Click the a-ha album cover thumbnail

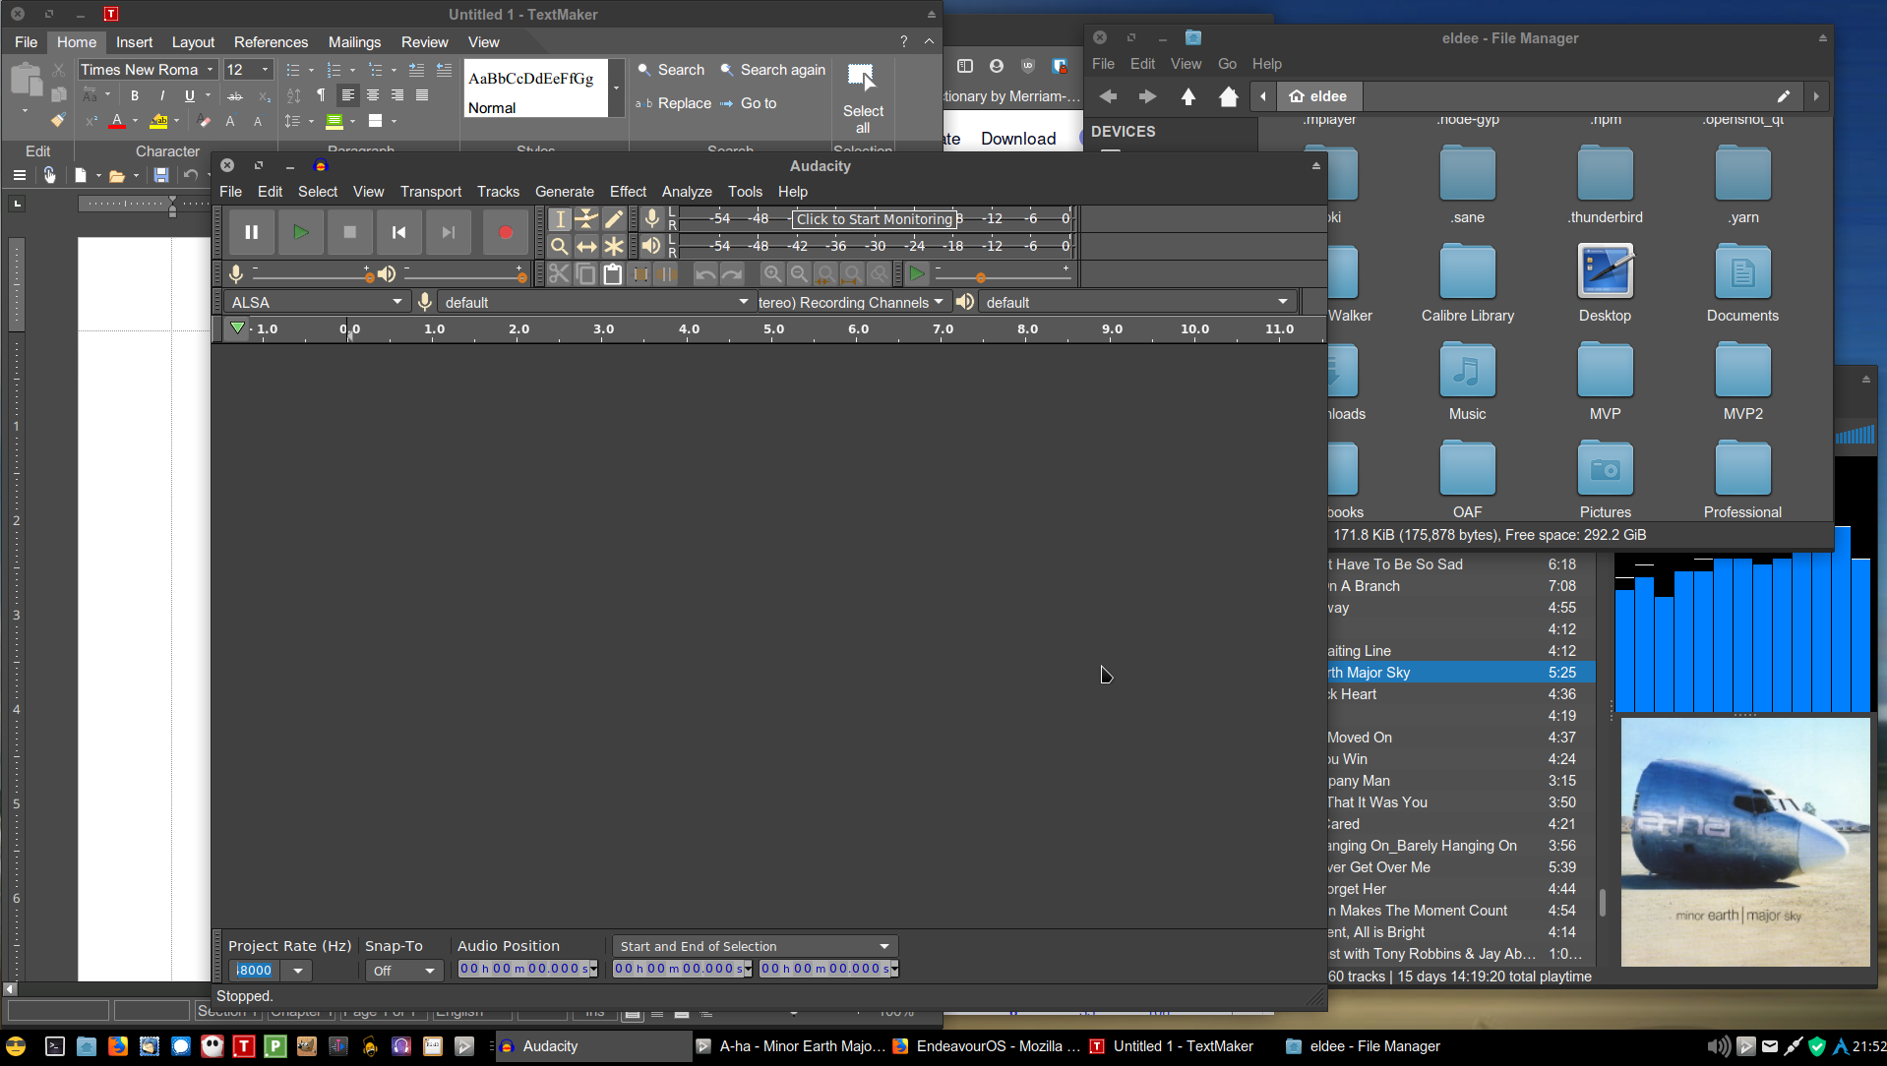pos(1744,842)
